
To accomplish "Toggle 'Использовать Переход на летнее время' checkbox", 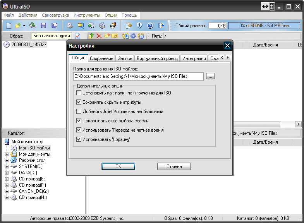I will coord(79,130).
